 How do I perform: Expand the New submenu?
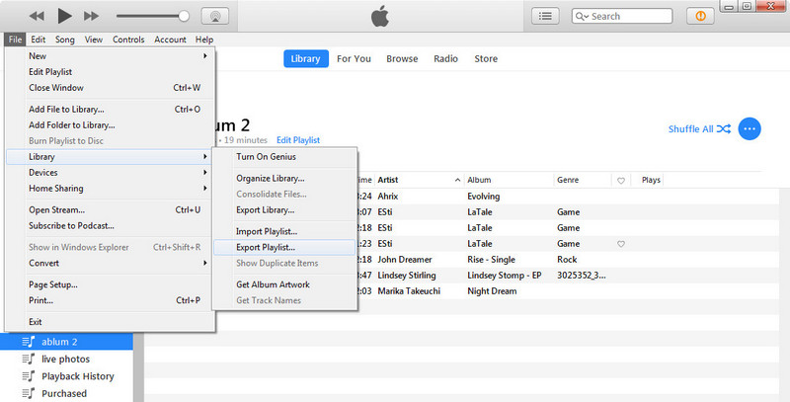(x=110, y=56)
